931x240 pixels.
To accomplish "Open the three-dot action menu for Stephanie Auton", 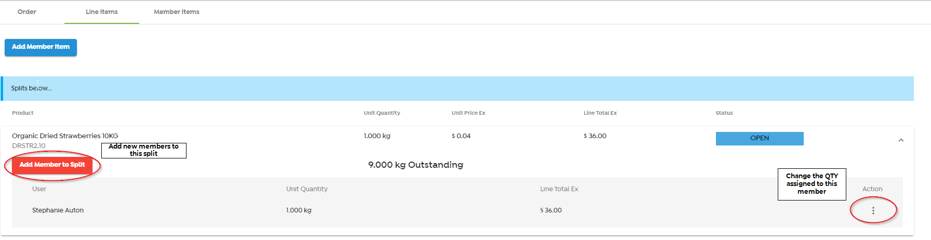I will coord(873,210).
